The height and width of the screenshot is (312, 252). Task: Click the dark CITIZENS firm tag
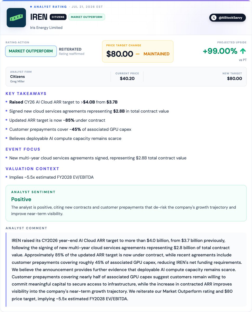point(58,17)
